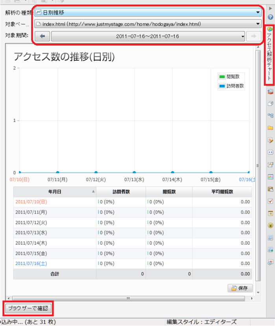Go to previous period with left arrow

coord(42,36)
